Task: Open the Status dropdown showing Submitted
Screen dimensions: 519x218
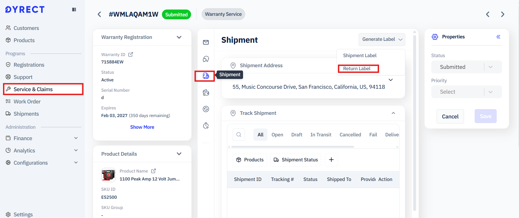Action: [x=466, y=67]
